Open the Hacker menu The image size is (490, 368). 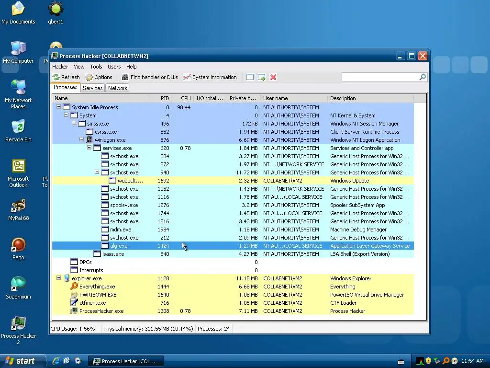(x=60, y=67)
